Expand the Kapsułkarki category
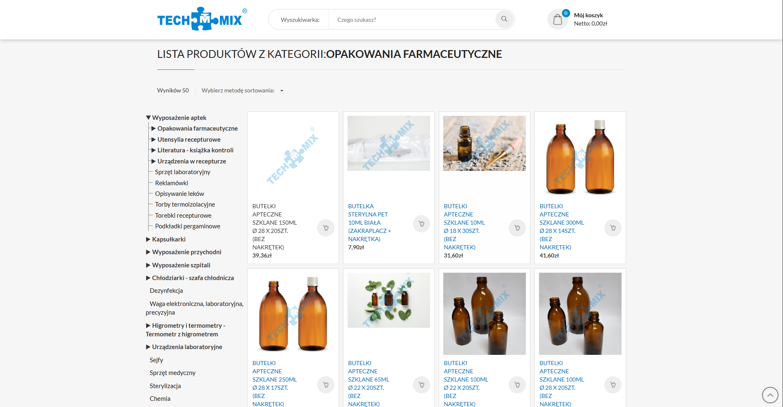The height and width of the screenshot is (407, 783). (x=148, y=239)
